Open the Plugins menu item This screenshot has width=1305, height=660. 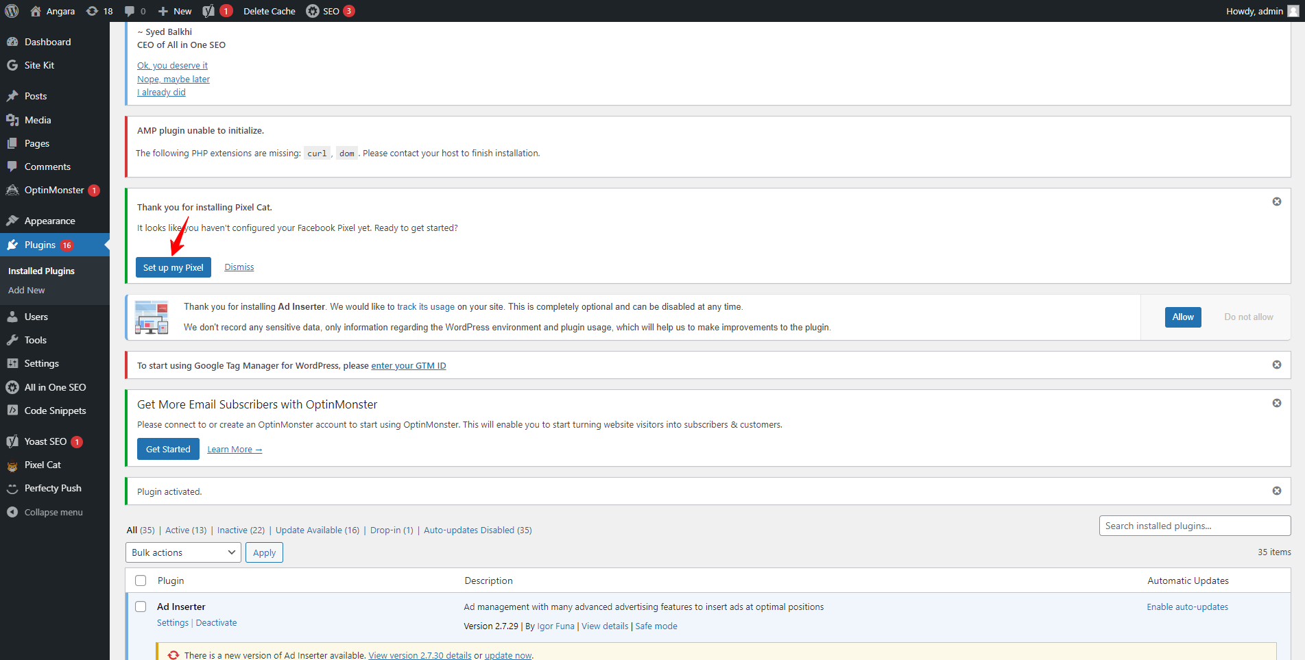pyautogui.click(x=55, y=245)
